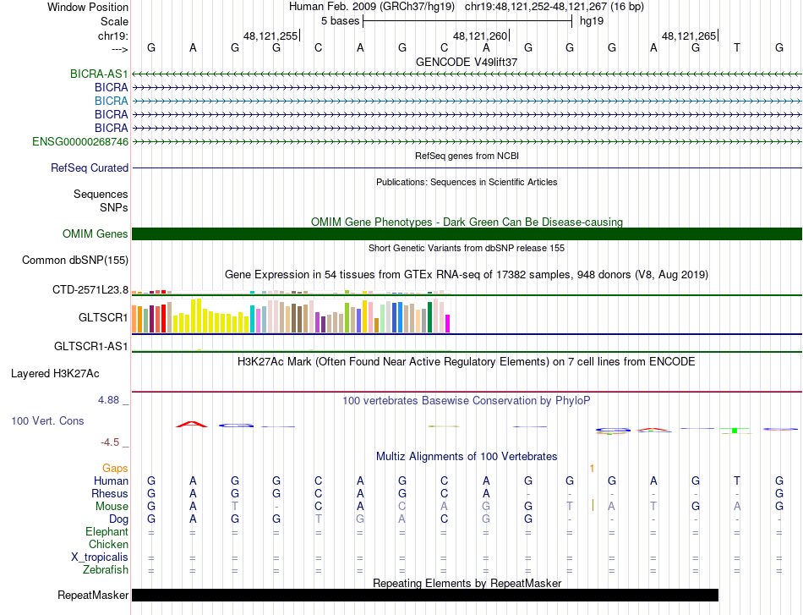Click the Mouse species alignment label
The width and height of the screenshot is (803, 615).
coord(112,507)
